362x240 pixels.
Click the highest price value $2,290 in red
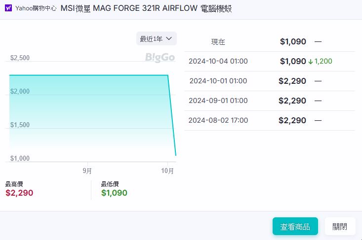[19, 193]
